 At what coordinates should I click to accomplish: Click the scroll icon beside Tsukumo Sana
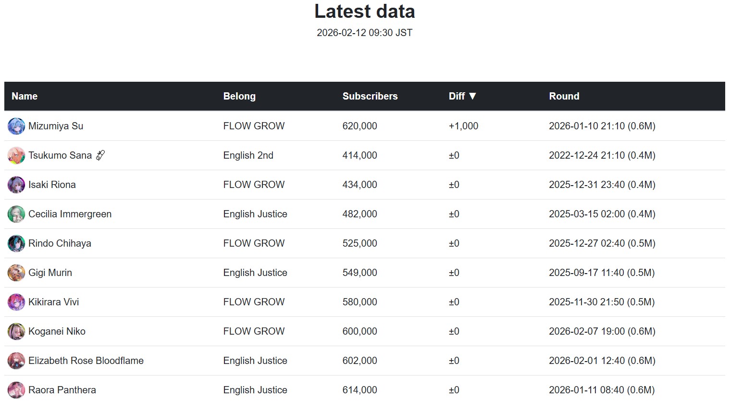pos(100,155)
